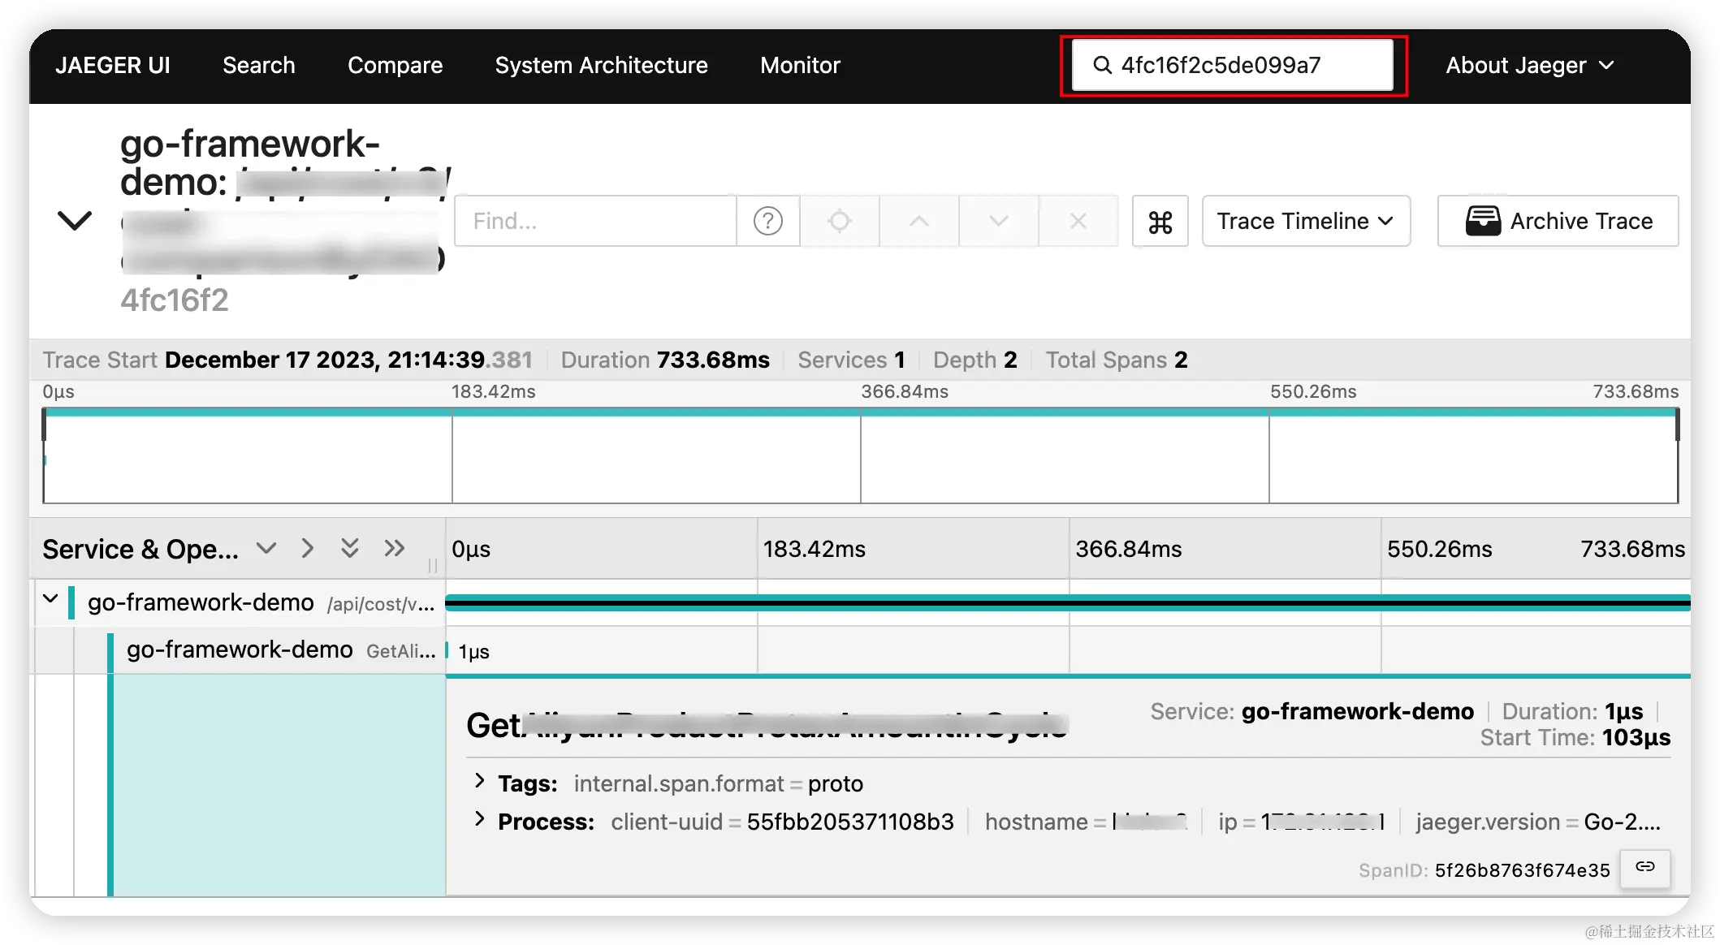This screenshot has height=945, width=1720.
Task: Clear the span search with X icon
Action: [1078, 221]
